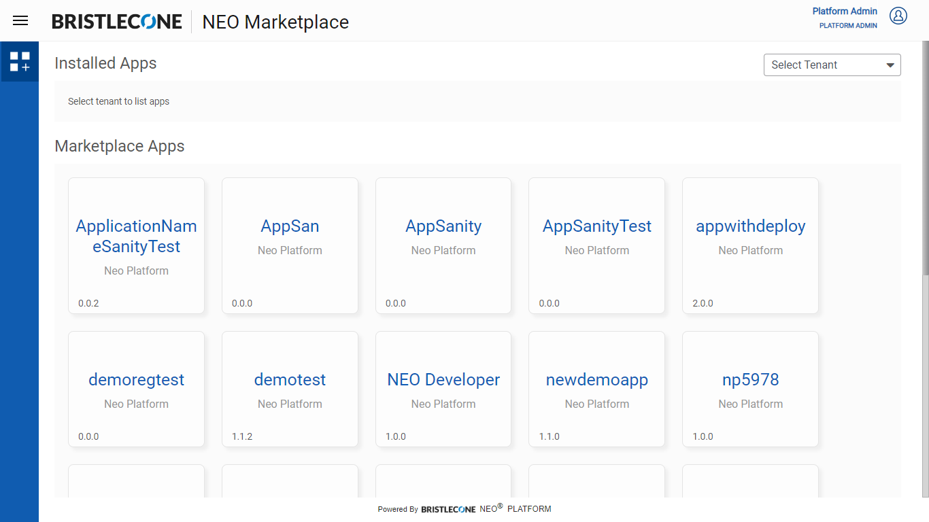Click version 1.0.0 on np5978 card
929x522 pixels.
pyautogui.click(x=703, y=436)
